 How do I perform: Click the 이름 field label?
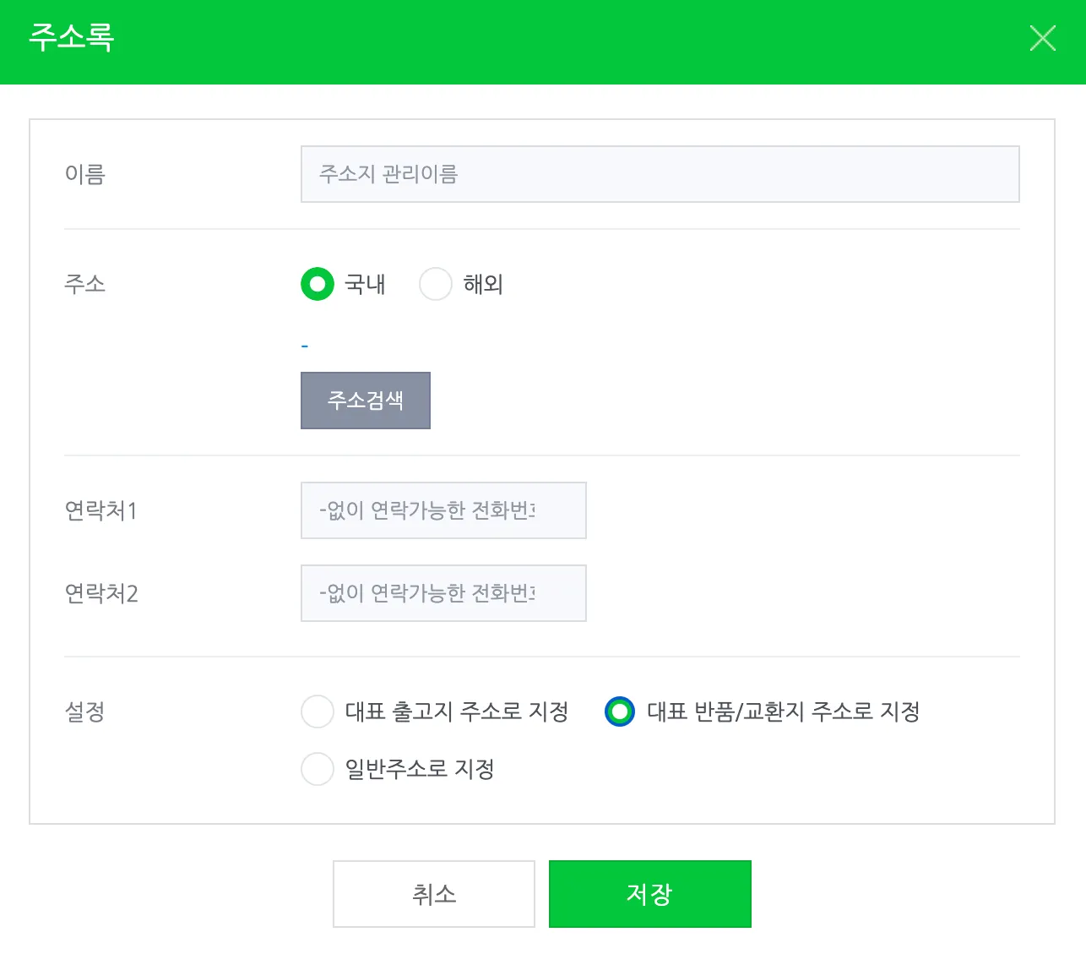coord(84,174)
